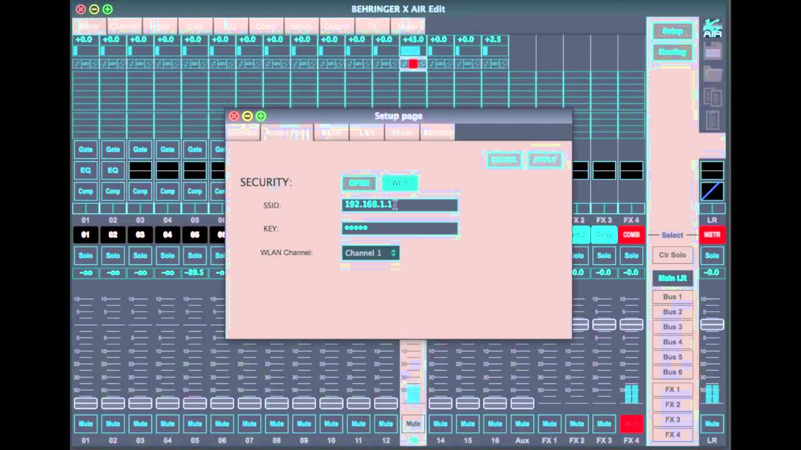The height and width of the screenshot is (450, 801).
Task: Toggle 48V phantom power on channel 01
Action: pos(85,64)
